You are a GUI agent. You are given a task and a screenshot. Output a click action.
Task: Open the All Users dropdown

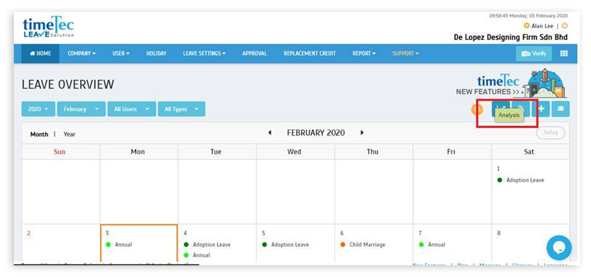pos(131,109)
